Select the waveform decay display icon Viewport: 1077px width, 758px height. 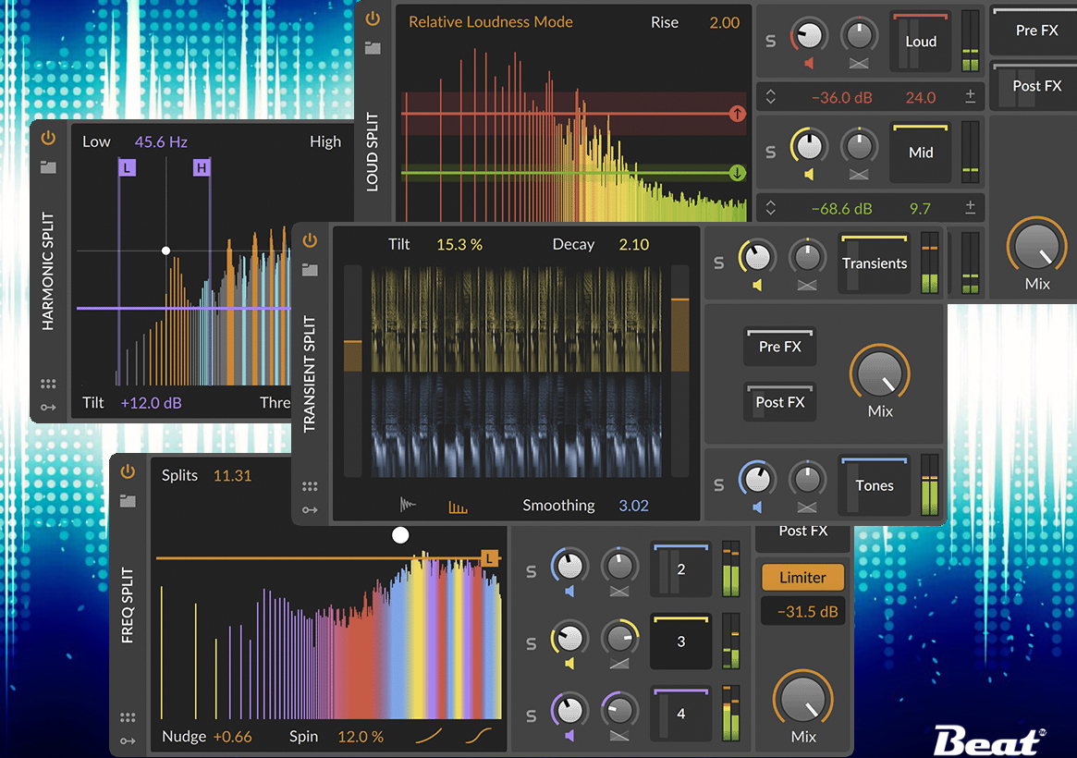[x=409, y=505]
